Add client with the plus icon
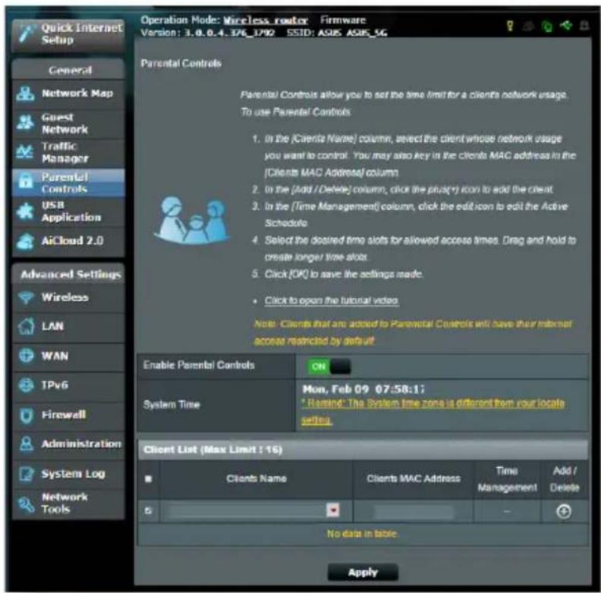The image size is (601, 593). pyautogui.click(x=563, y=511)
